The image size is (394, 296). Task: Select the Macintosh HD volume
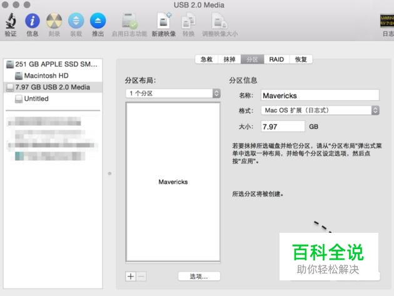point(53,76)
